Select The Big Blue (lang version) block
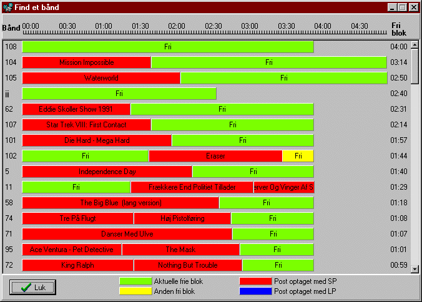 (x=120, y=203)
